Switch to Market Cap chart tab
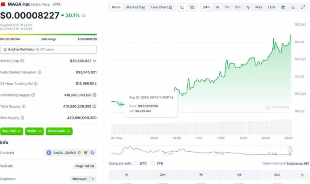The image size is (310, 184). pyautogui.click(x=136, y=7)
